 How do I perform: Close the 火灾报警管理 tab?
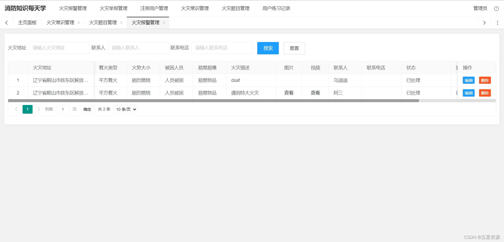(x=164, y=23)
